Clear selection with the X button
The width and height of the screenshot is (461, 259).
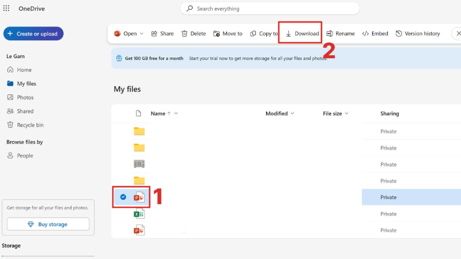tap(458, 33)
